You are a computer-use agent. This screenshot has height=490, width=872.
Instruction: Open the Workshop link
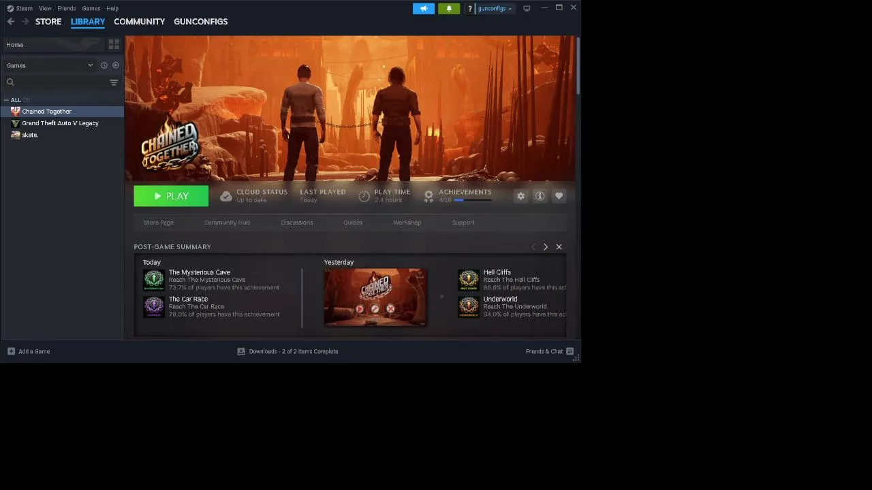(407, 223)
